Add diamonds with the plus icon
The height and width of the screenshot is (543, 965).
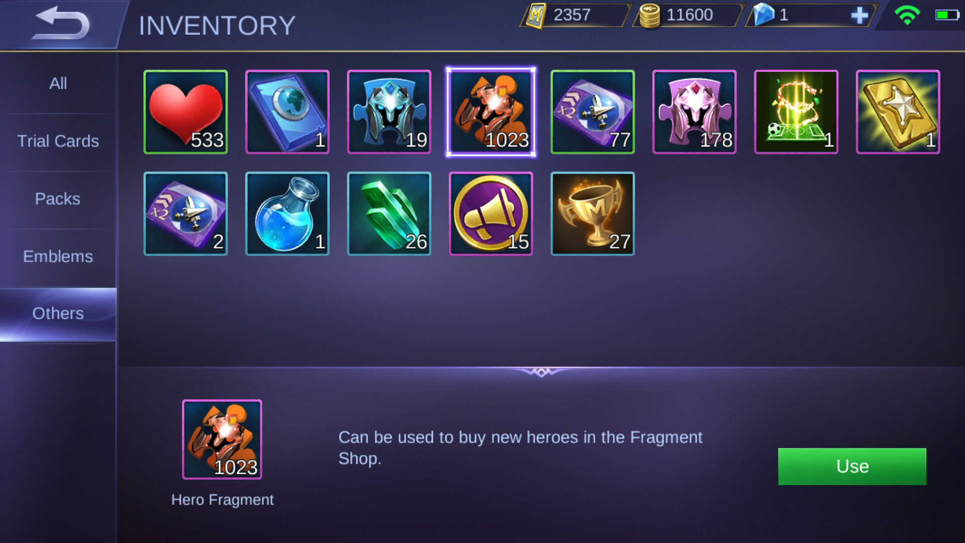[859, 16]
